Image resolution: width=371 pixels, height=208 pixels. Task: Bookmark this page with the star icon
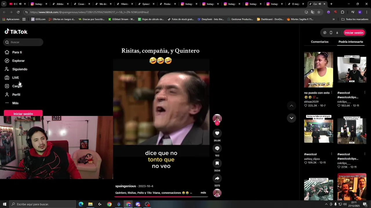coord(319,12)
